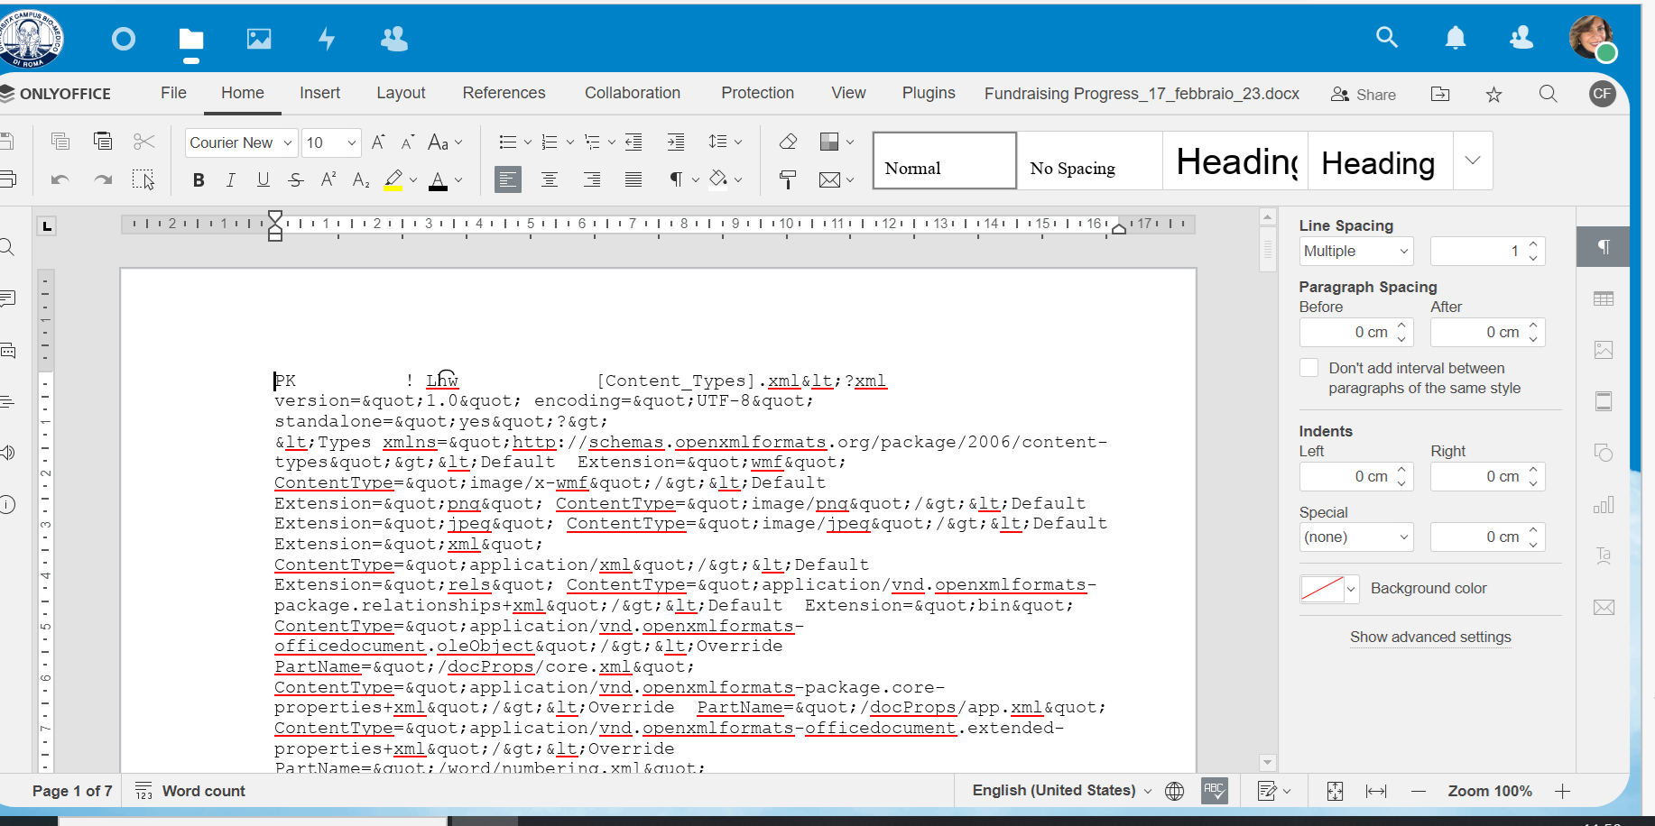1655x826 pixels.
Task: Open file location icon
Action: [1440, 94]
